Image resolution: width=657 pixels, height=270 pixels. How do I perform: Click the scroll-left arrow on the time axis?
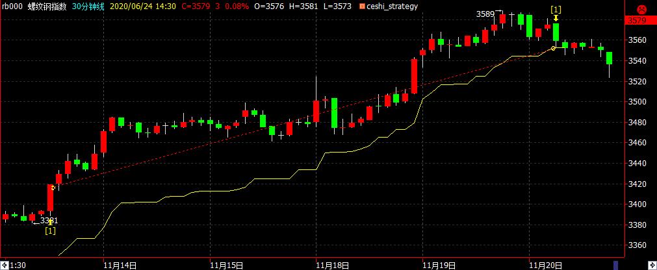click(x=3, y=265)
